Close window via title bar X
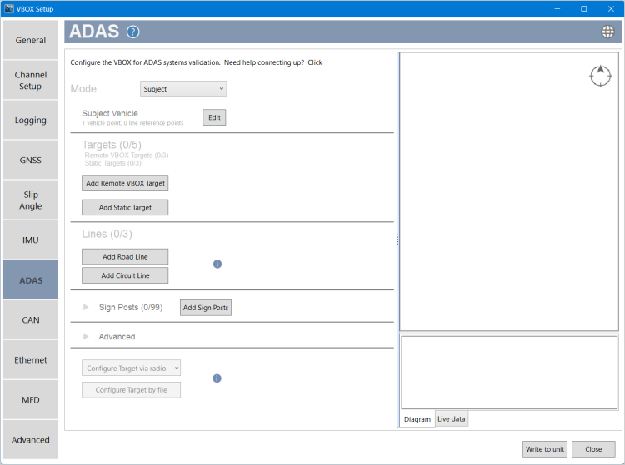 tap(611, 9)
